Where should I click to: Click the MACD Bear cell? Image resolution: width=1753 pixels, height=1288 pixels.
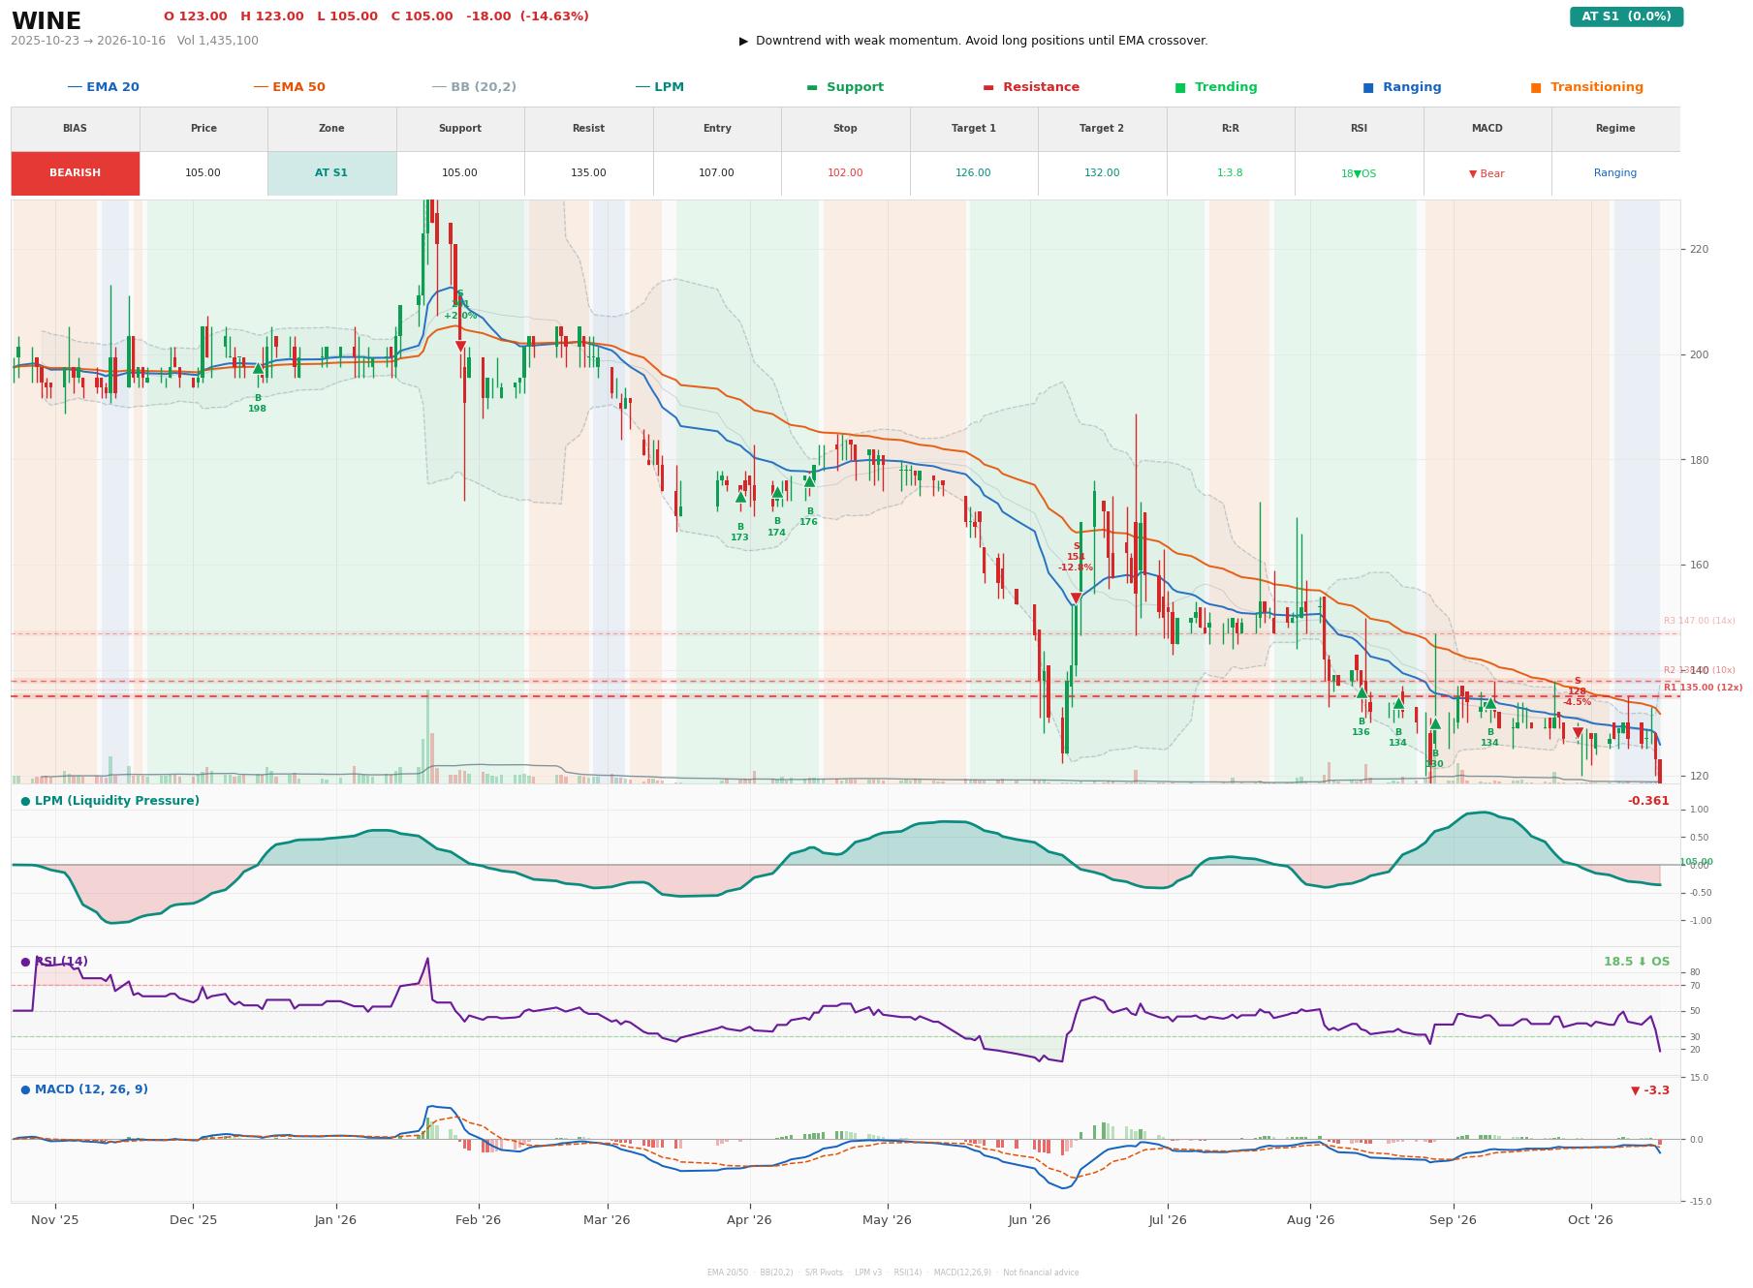pyautogui.click(x=1487, y=173)
